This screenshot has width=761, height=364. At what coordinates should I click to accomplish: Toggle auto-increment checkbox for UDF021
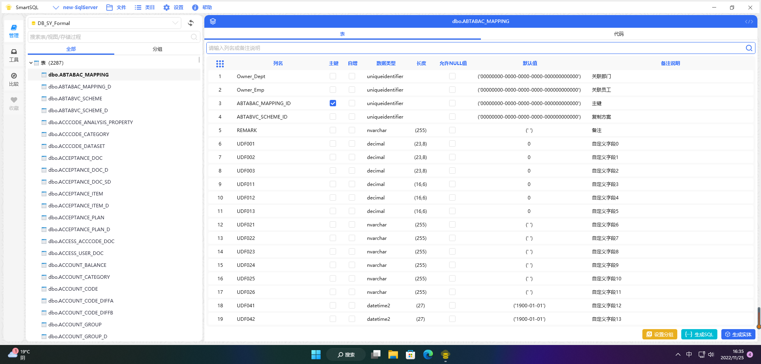tap(352, 224)
